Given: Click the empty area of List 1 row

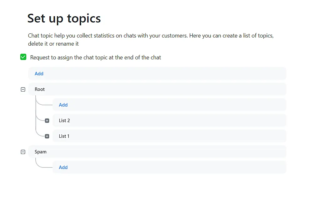Looking at the screenshot, I should click(175, 136).
